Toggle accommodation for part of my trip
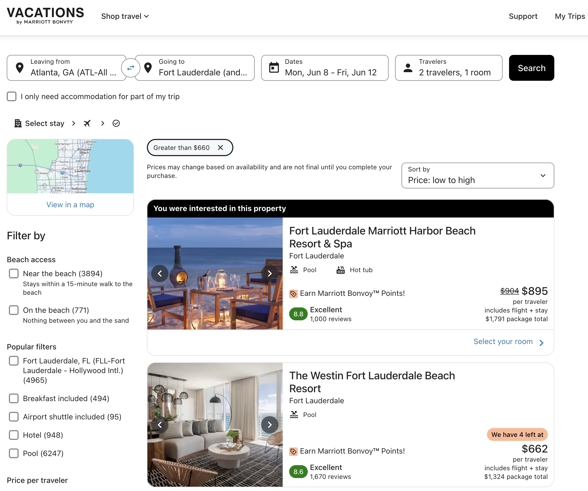 point(12,96)
